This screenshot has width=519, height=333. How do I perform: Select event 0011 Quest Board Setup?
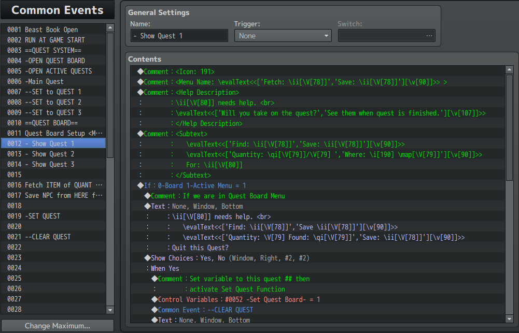click(54, 133)
